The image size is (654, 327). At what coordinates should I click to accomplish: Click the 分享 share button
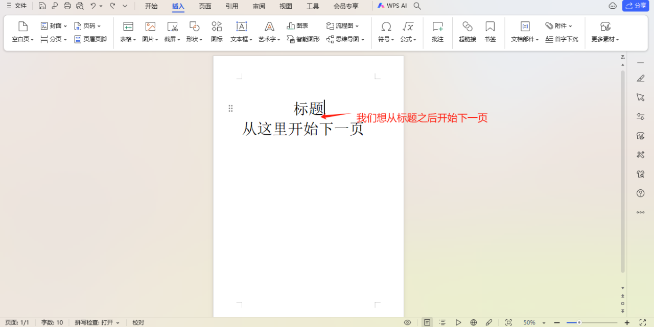pyautogui.click(x=636, y=6)
